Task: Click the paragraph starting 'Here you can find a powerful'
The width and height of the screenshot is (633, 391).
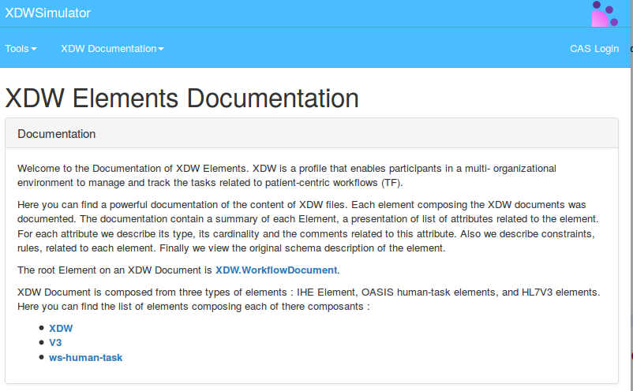Action: 308,225
